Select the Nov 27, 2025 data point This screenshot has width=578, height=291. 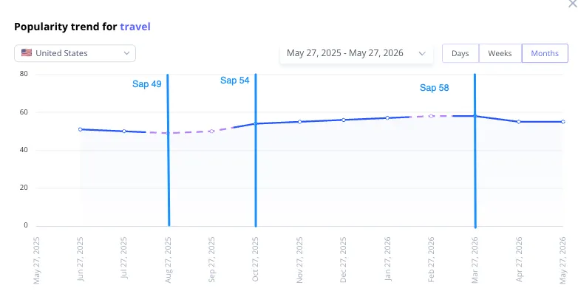(x=299, y=122)
